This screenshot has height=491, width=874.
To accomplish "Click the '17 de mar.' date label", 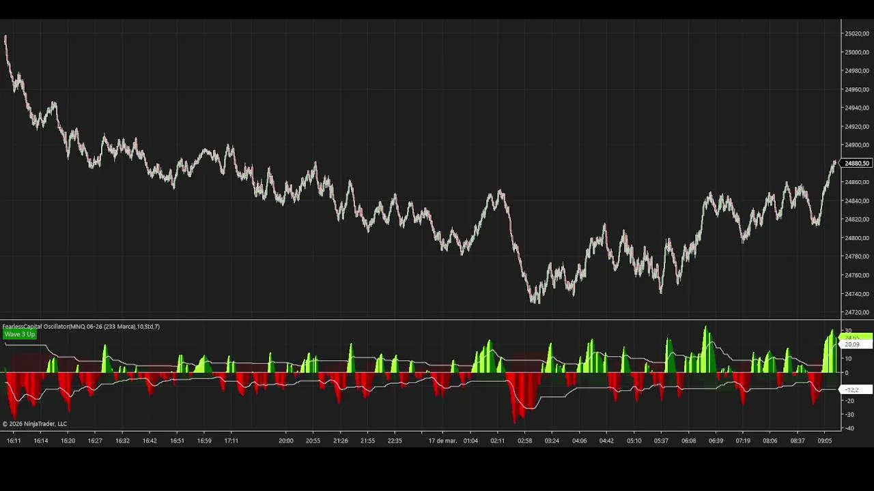I will [442, 441].
